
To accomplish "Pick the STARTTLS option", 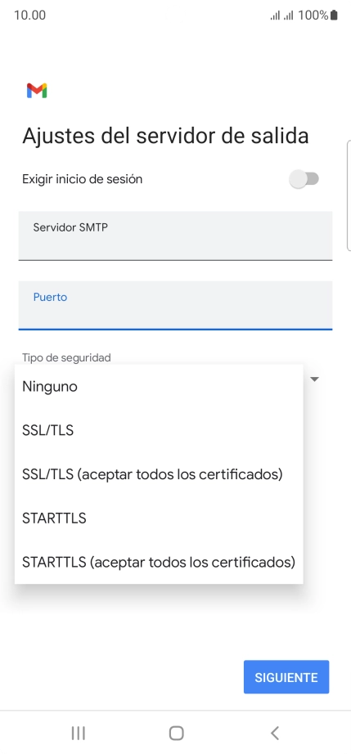I will tap(159, 518).
